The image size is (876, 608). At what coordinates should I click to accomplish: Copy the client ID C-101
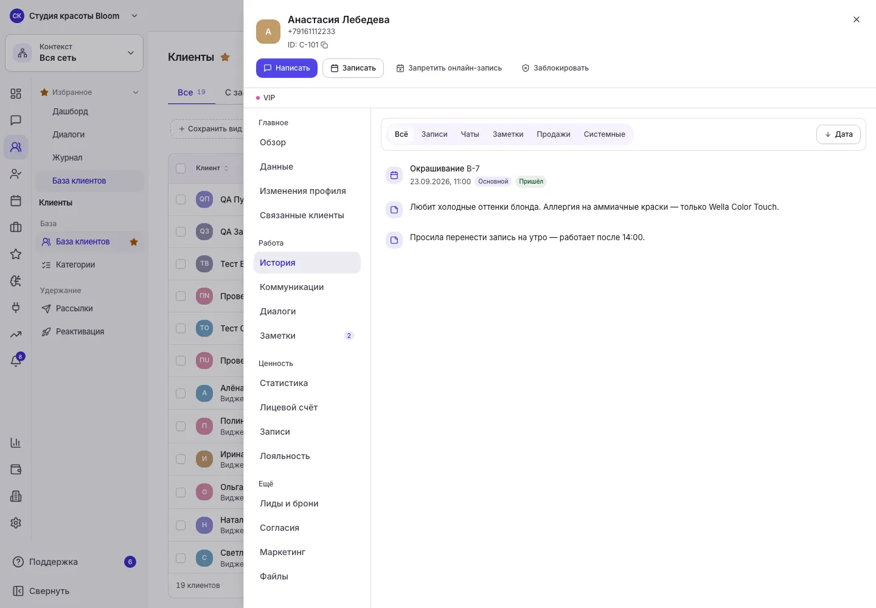(x=324, y=45)
